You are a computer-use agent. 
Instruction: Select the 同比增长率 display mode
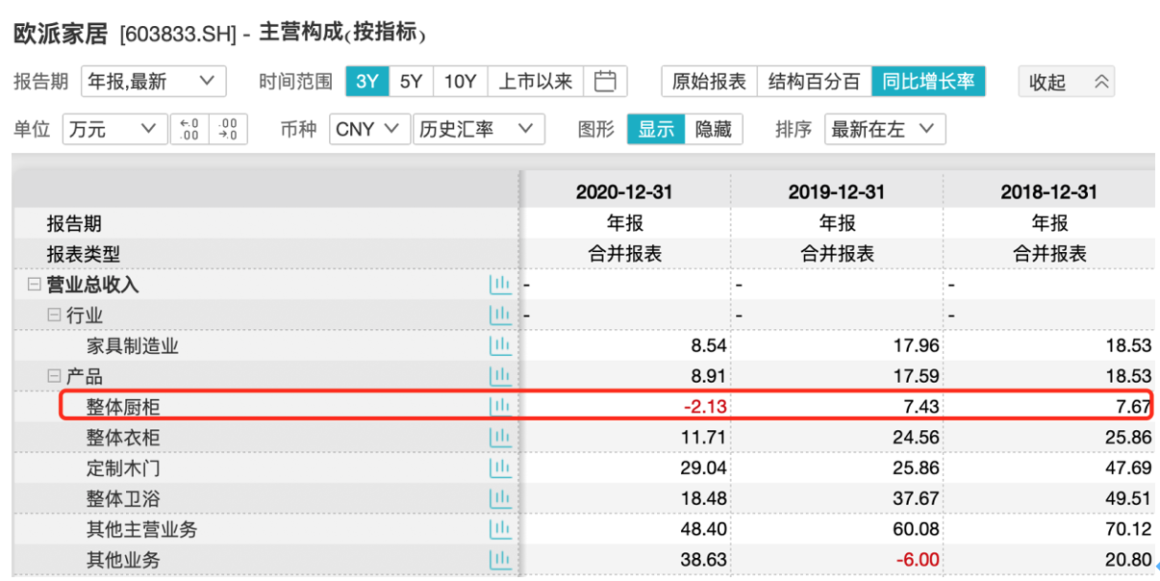click(x=929, y=82)
